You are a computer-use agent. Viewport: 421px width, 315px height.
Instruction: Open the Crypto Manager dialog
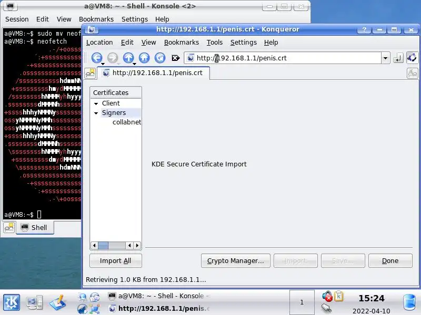[235, 260]
